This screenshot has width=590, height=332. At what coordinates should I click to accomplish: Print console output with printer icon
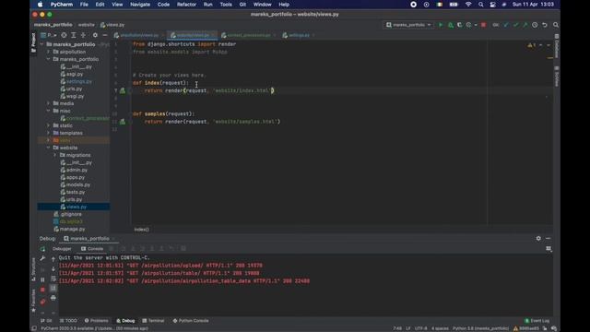click(53, 298)
